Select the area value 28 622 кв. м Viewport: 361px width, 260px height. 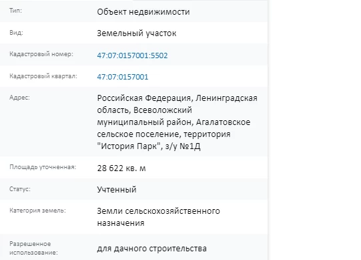pos(121,168)
